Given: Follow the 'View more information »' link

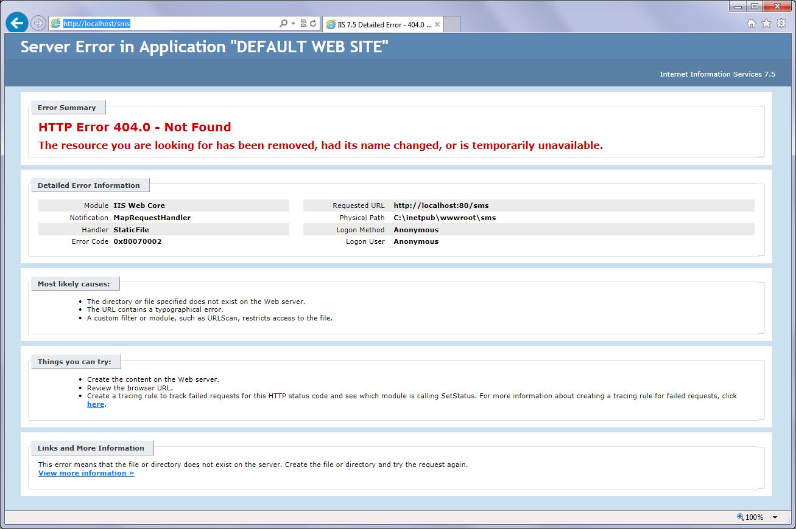Looking at the screenshot, I should tap(86, 473).
